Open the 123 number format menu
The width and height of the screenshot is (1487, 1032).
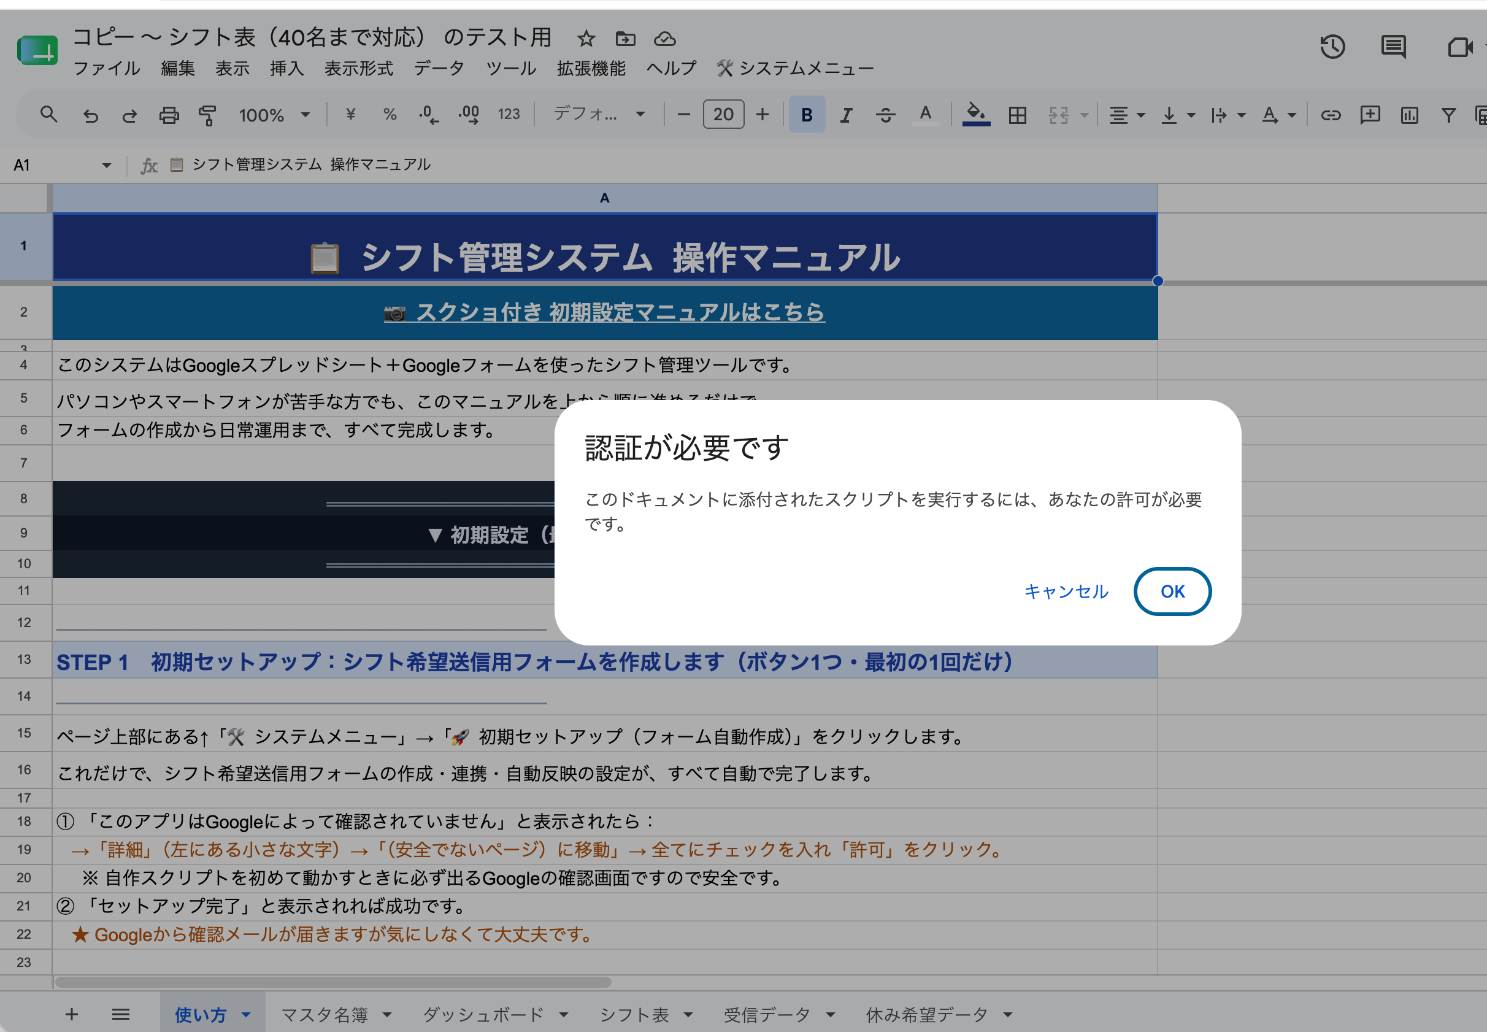click(509, 115)
